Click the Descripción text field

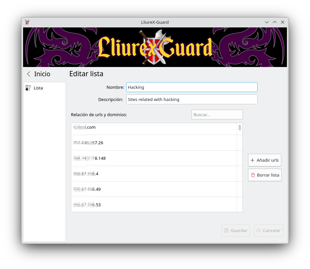192,99
